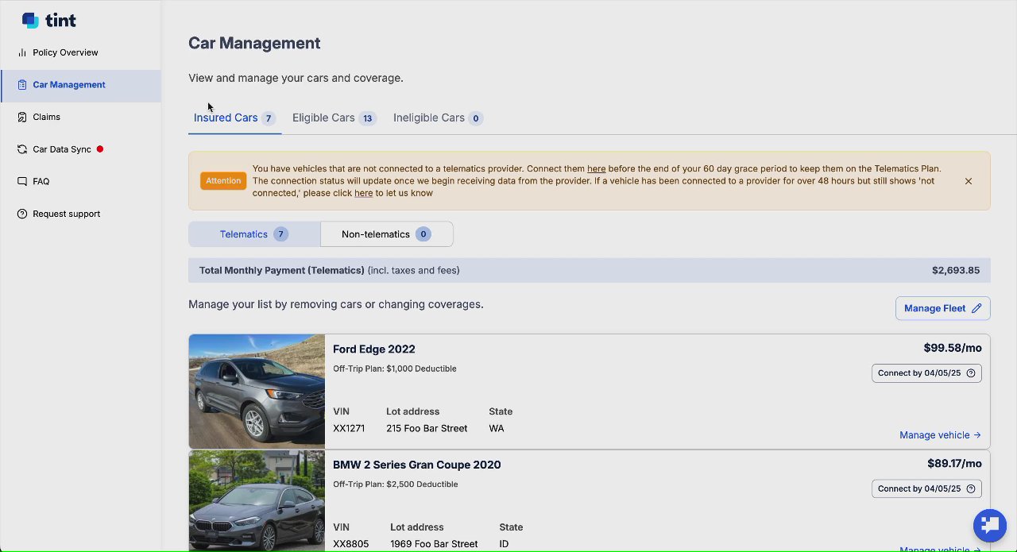The image size is (1017, 552).
Task: Click the Attention badge in the banner
Action: (223, 181)
